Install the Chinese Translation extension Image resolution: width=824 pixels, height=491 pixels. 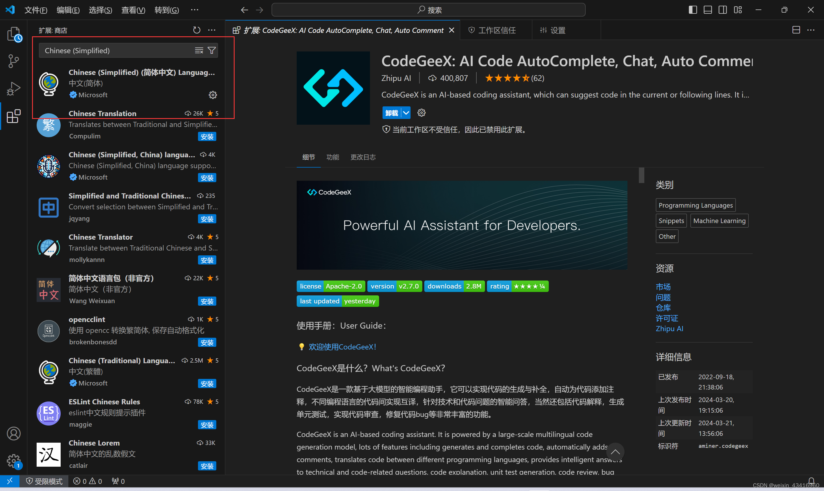click(x=207, y=136)
